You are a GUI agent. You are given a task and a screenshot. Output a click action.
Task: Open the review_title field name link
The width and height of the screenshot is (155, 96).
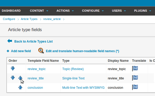pos(36,78)
